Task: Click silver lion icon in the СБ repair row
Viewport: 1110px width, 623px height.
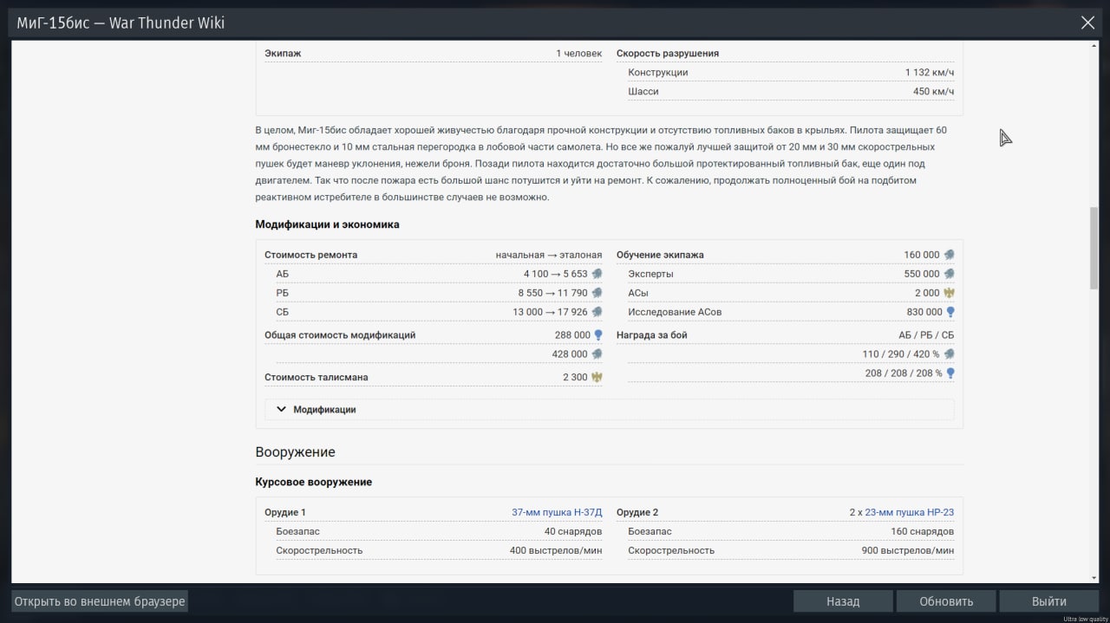Action: (597, 312)
